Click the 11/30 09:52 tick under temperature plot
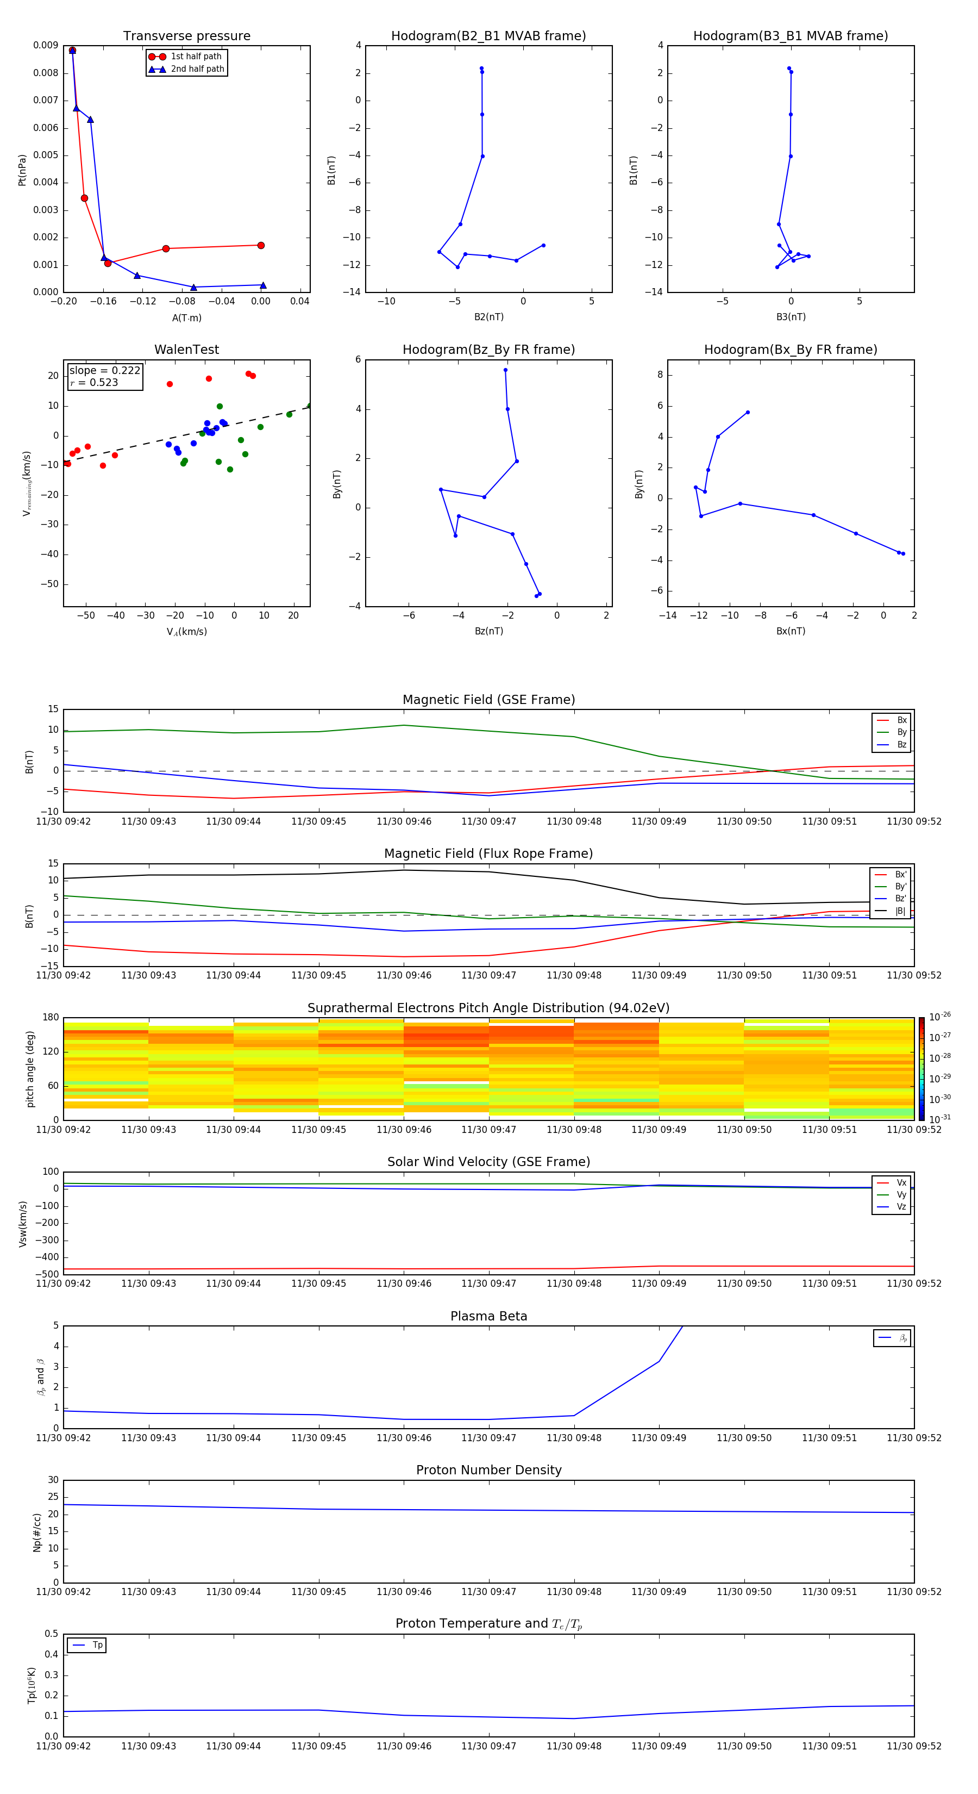 click(x=914, y=1746)
